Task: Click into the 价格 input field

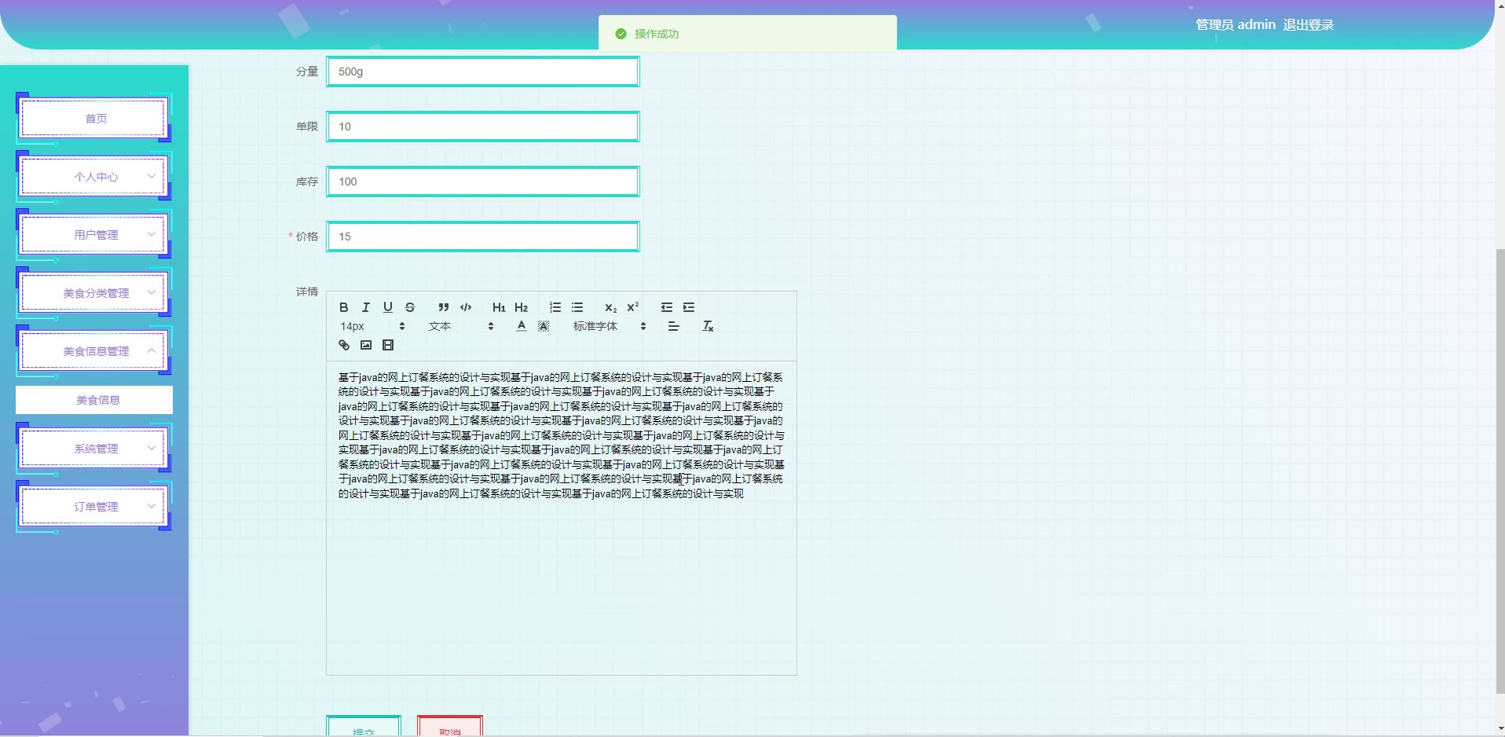Action: coord(482,236)
